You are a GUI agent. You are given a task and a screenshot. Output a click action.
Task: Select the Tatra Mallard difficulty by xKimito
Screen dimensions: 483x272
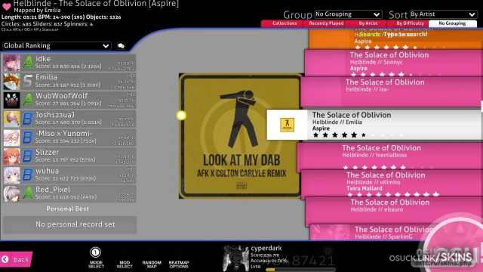point(391,184)
